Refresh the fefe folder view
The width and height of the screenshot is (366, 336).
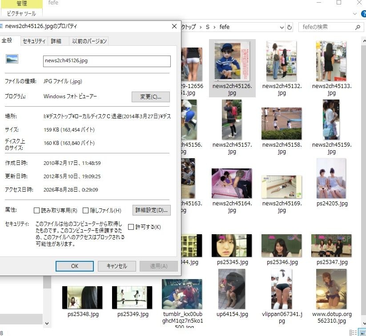pyautogui.click(x=290, y=28)
